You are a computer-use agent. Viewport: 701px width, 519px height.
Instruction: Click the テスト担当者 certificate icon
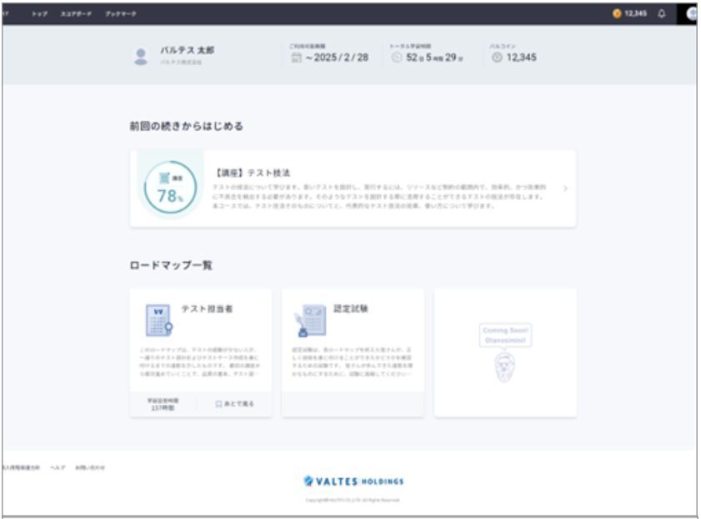(158, 320)
